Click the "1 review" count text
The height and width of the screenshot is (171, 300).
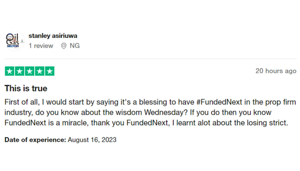(41, 46)
